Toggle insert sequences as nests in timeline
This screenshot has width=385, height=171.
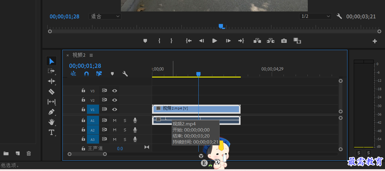coord(73,74)
